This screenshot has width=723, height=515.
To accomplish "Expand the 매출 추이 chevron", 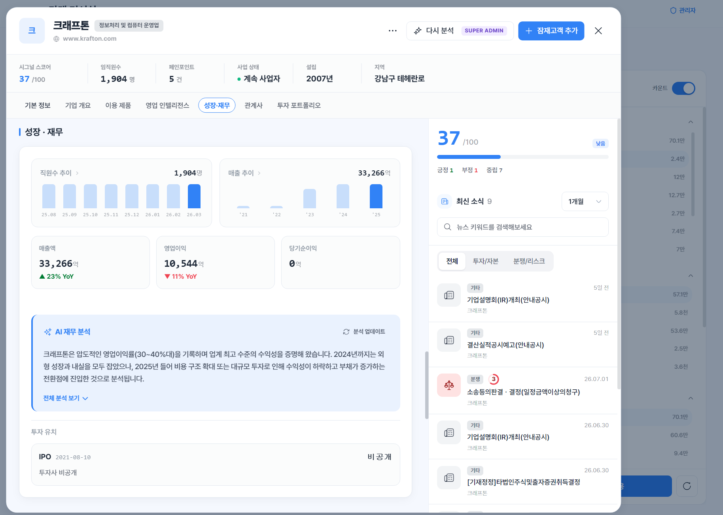I will pos(259,173).
